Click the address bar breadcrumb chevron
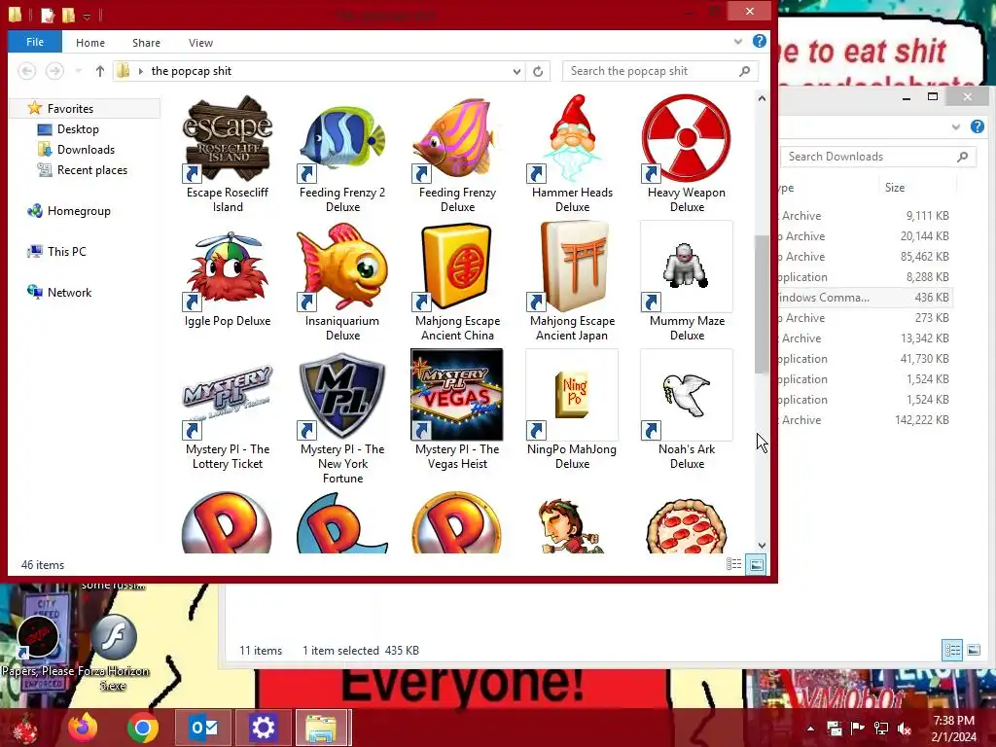 (141, 71)
